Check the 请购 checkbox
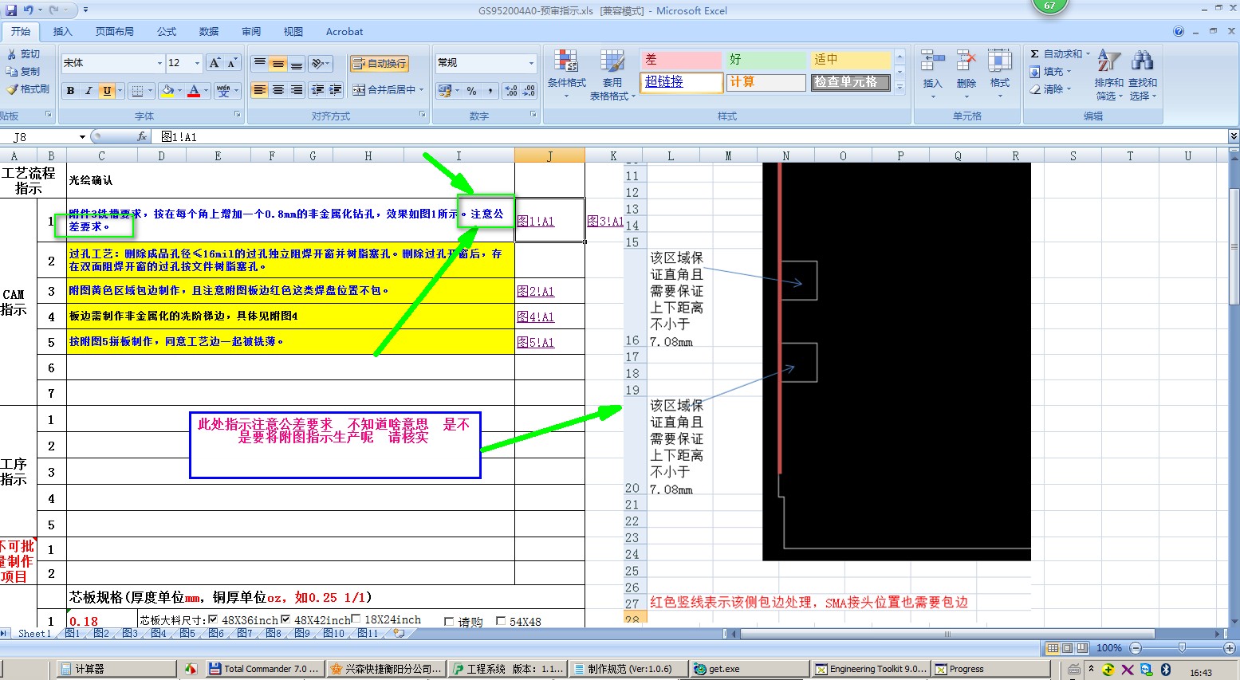1240x680 pixels. click(449, 622)
